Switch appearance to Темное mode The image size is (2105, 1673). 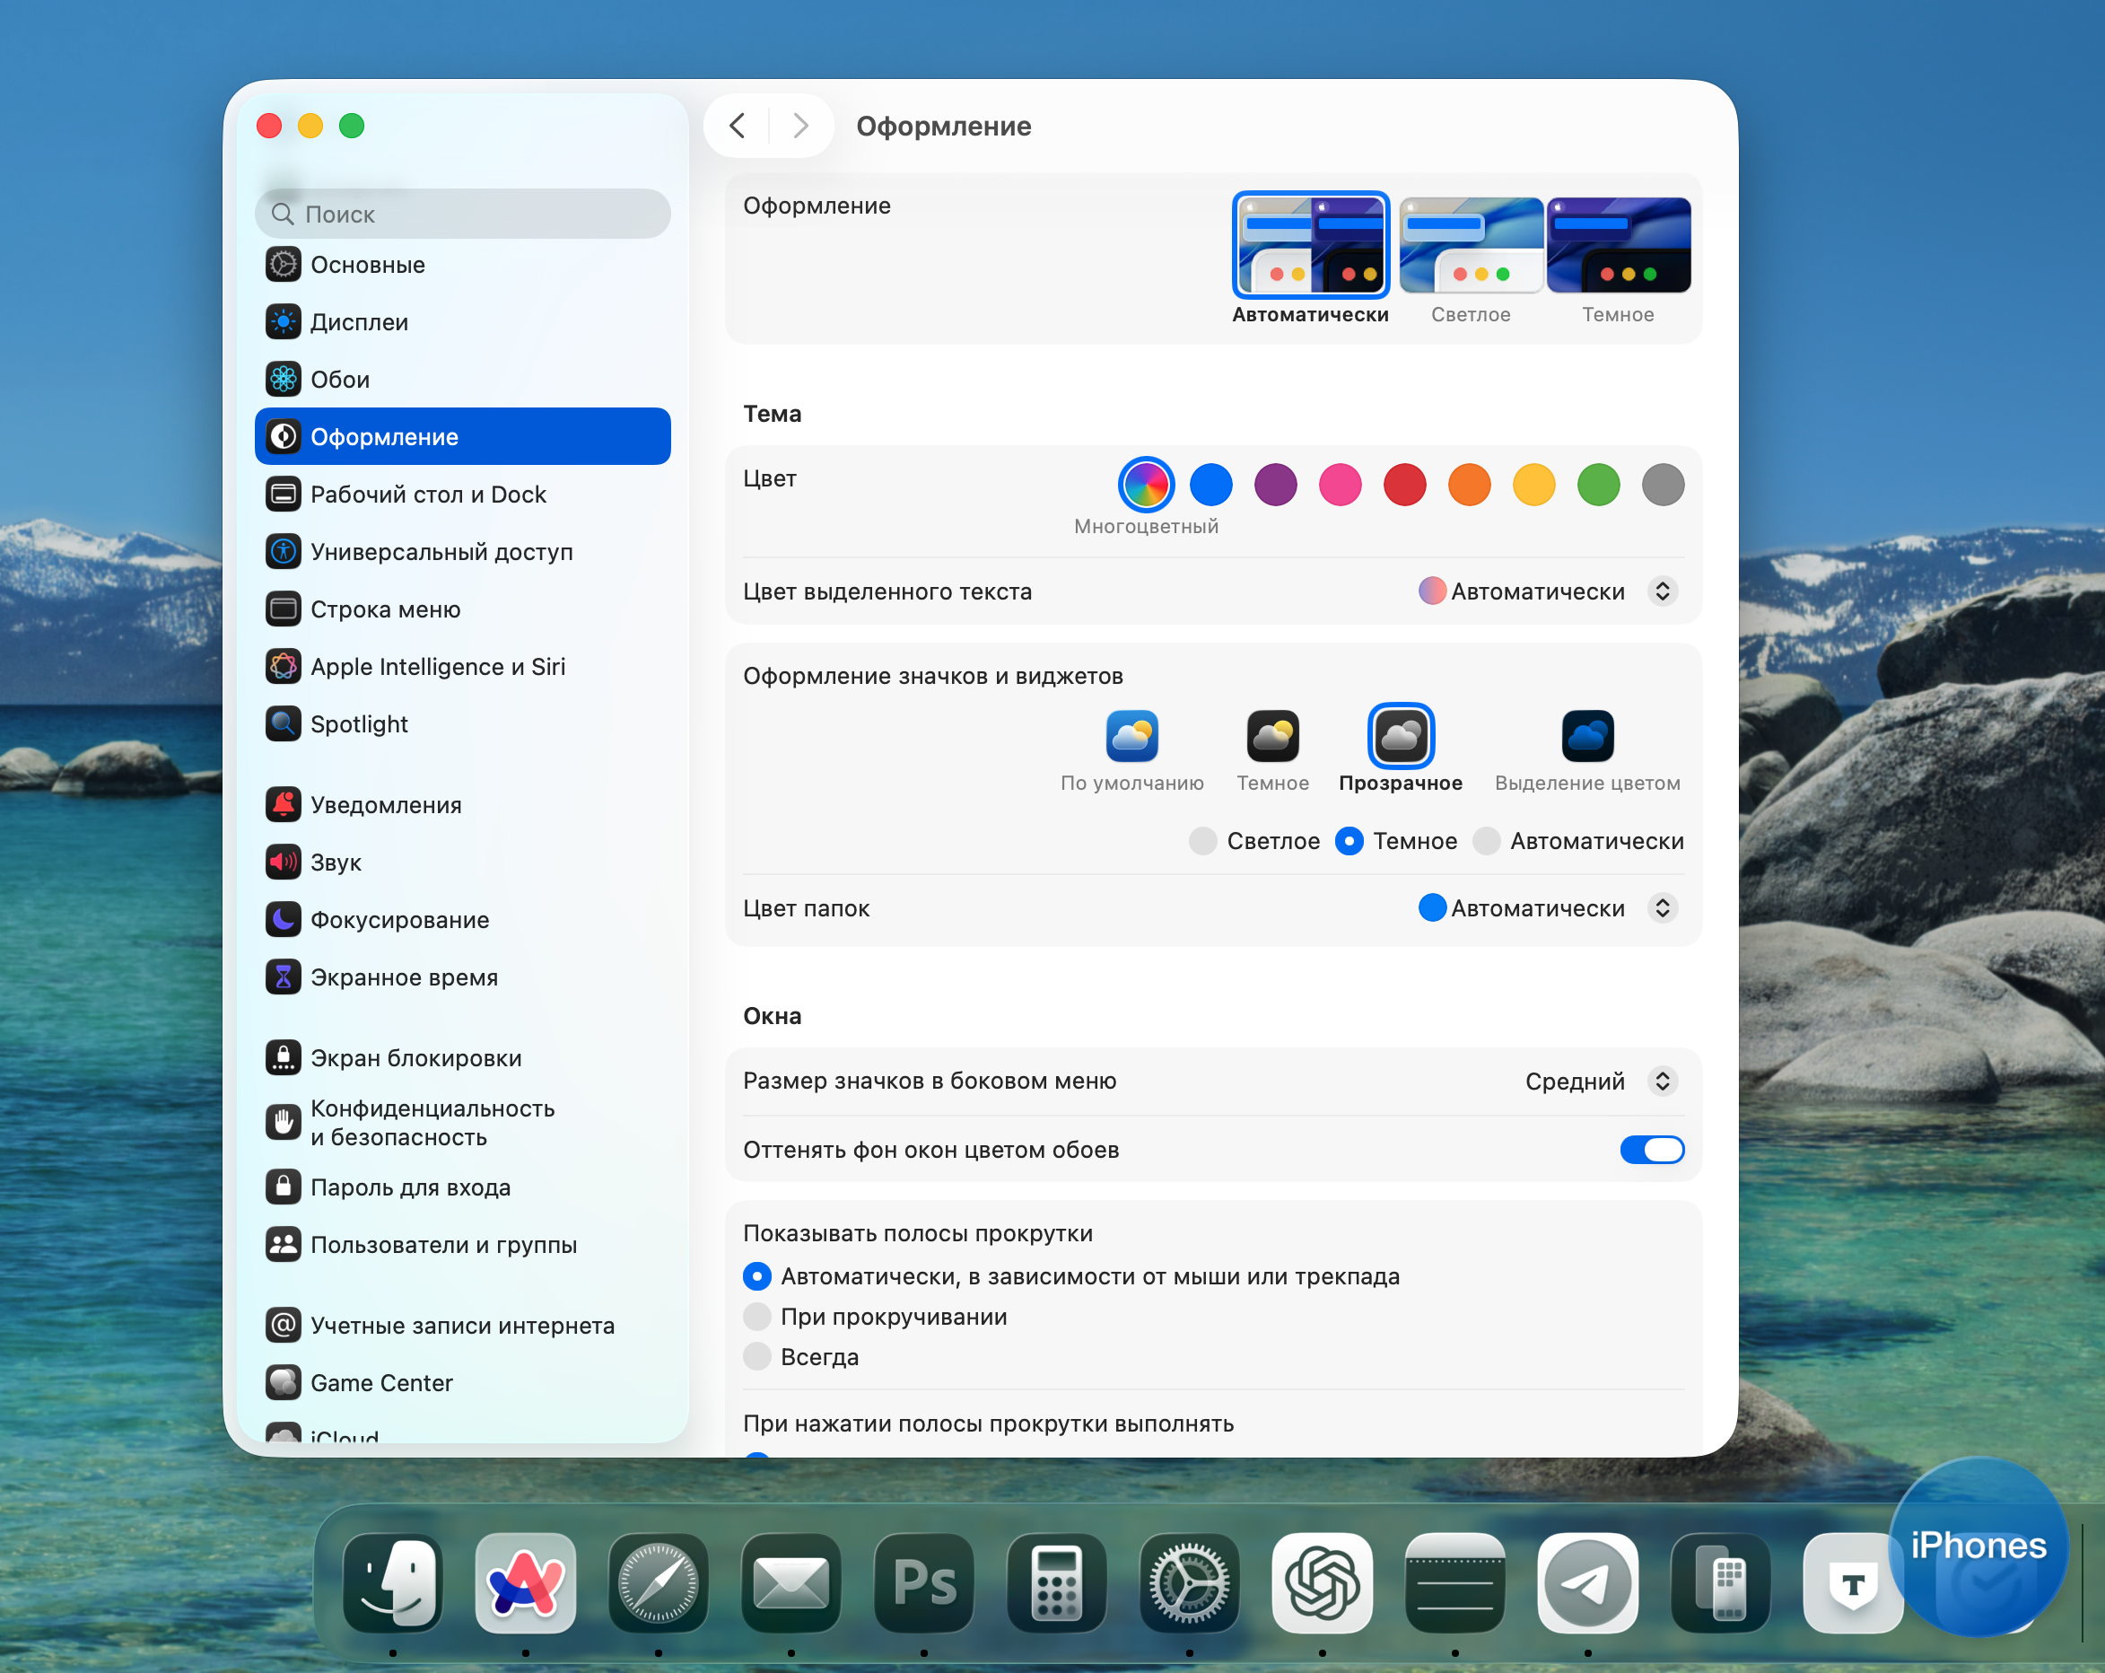1618,246
